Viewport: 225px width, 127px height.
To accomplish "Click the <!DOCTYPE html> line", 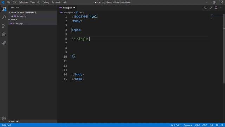I will (85, 17).
